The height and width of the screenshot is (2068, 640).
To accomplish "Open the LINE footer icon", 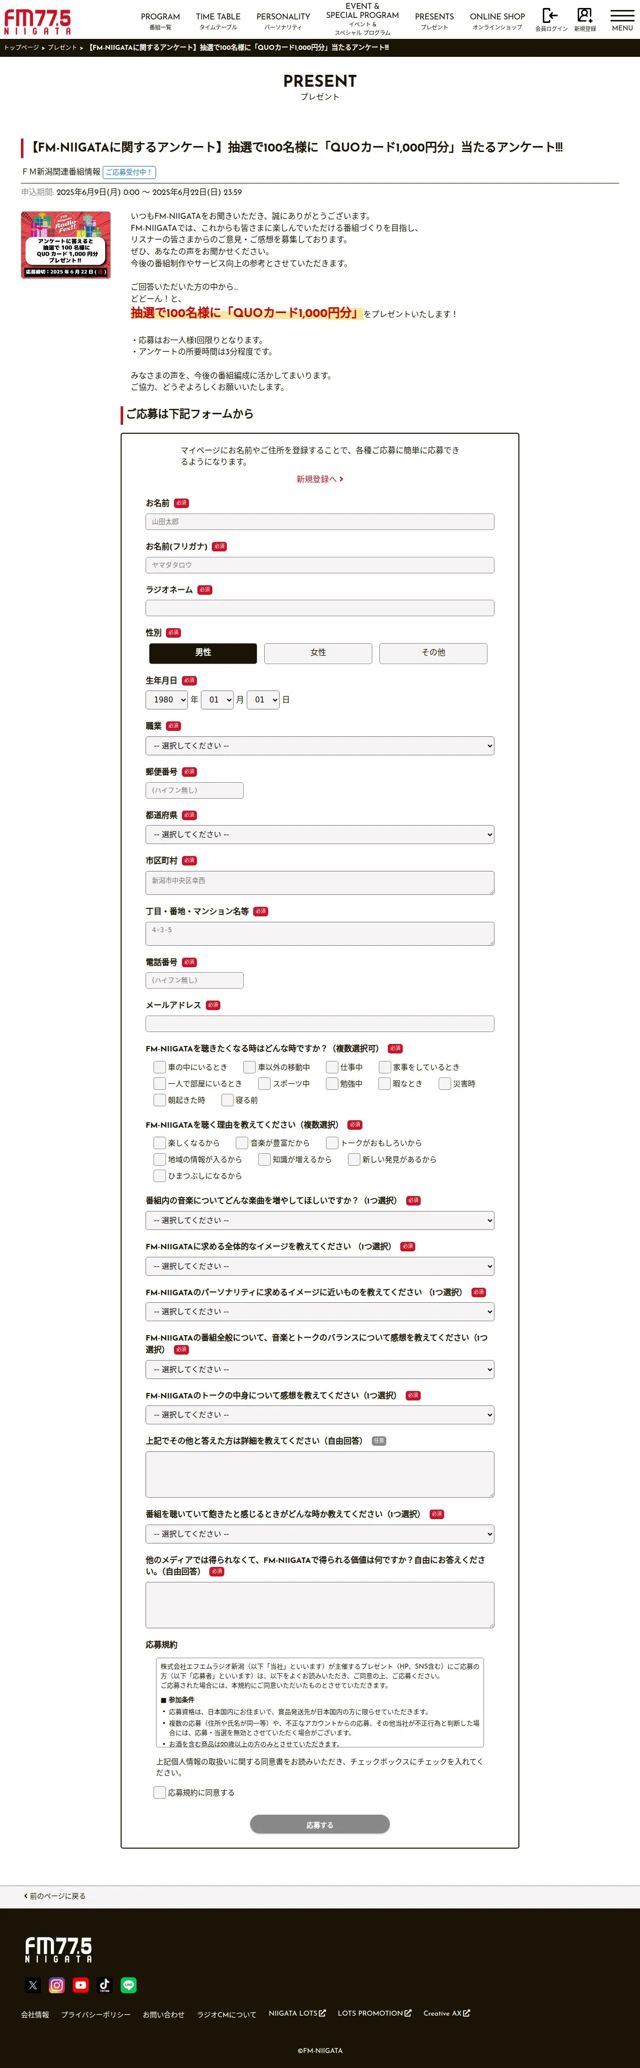I will coord(129,1985).
